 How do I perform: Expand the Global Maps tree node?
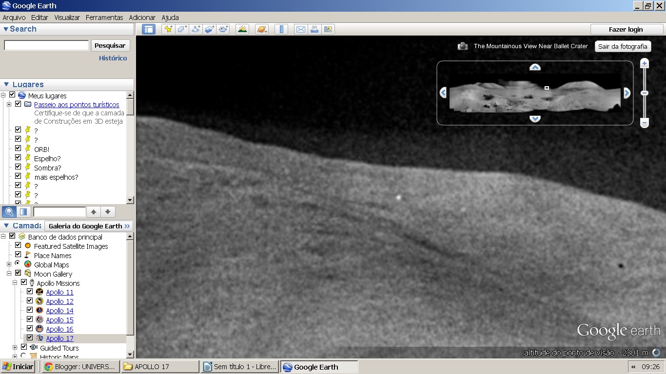click(9, 264)
